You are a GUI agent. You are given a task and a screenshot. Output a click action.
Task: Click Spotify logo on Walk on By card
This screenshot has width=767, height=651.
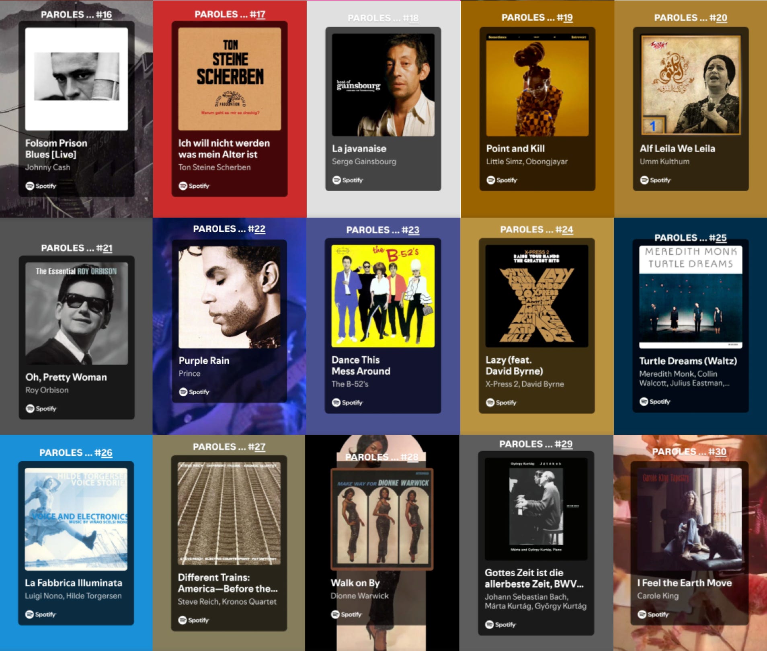click(347, 614)
